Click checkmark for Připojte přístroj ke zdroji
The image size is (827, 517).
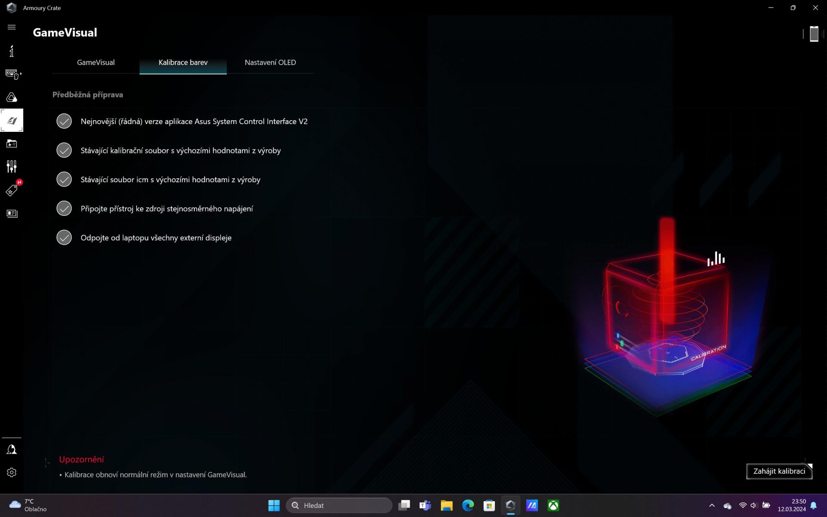(x=64, y=209)
